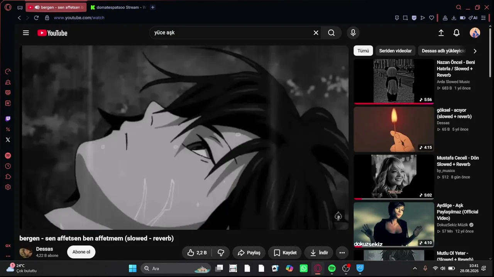Toggle the ad blocker shield

coord(414,18)
